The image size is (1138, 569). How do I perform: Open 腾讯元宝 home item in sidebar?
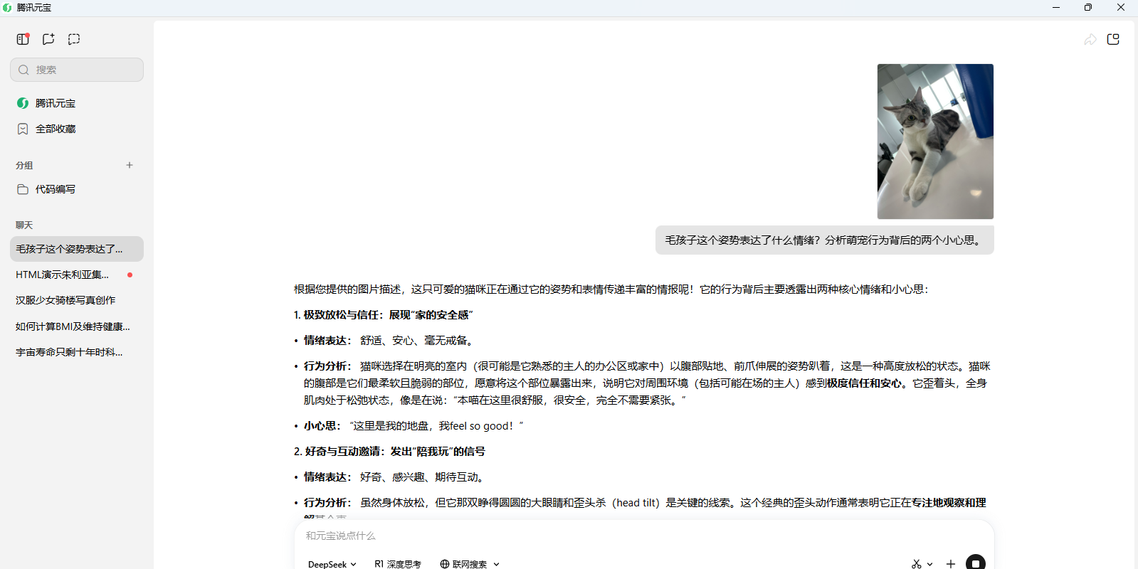tap(56, 103)
